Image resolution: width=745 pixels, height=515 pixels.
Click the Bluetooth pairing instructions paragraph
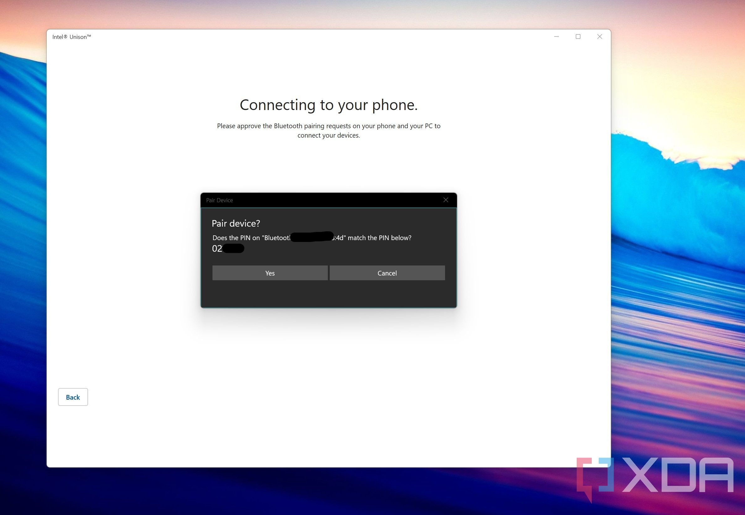click(x=329, y=131)
